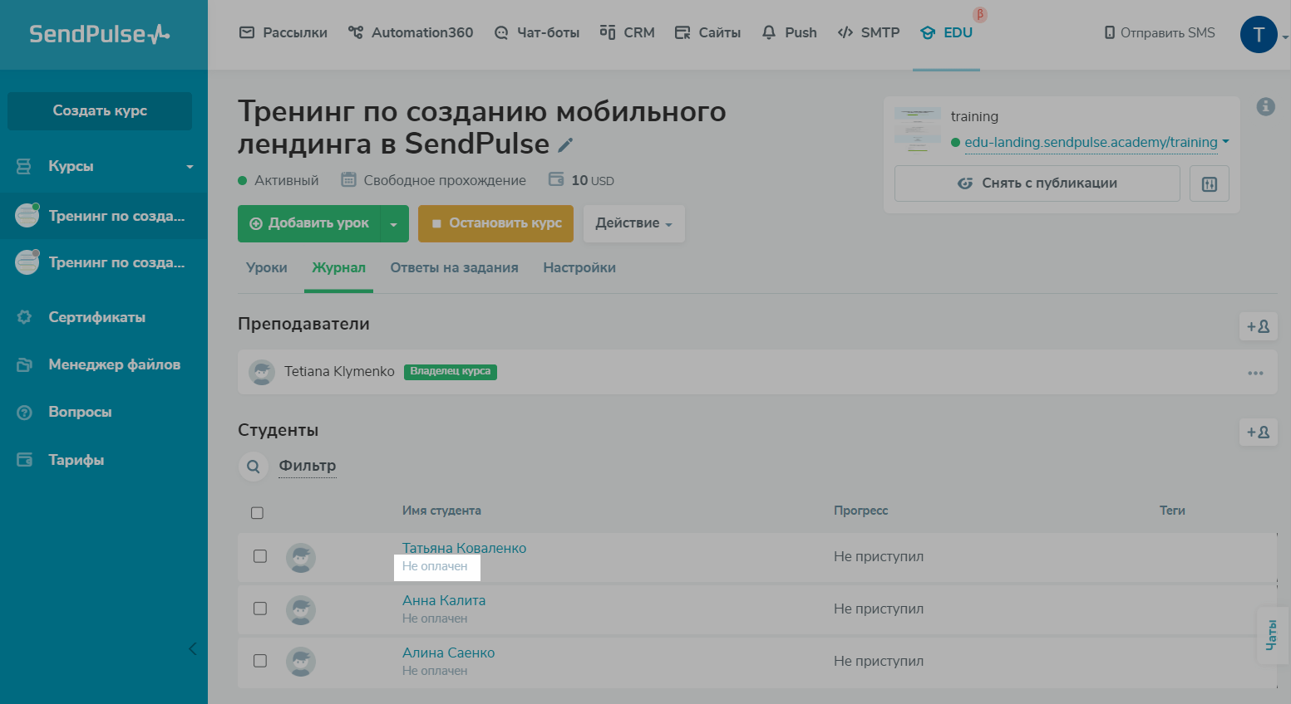
Task: Switch to the Ответы на задания tab
Action: [454, 267]
